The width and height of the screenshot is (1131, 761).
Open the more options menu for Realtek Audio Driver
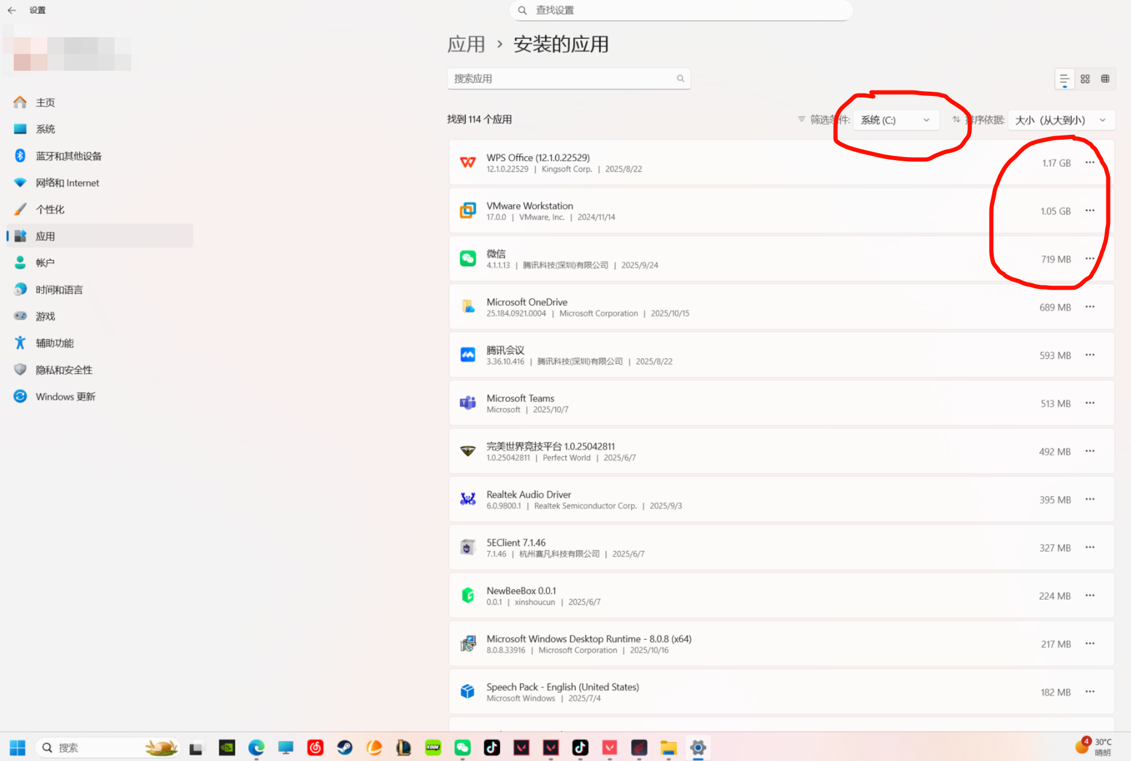(x=1090, y=499)
